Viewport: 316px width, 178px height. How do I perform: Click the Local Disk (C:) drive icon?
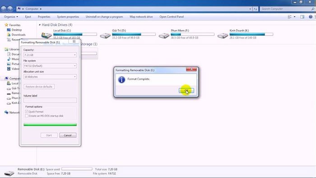[x=46, y=36]
